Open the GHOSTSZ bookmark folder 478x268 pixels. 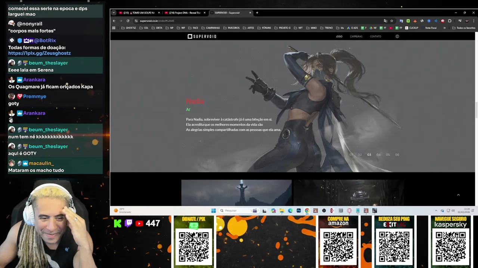click(129, 28)
